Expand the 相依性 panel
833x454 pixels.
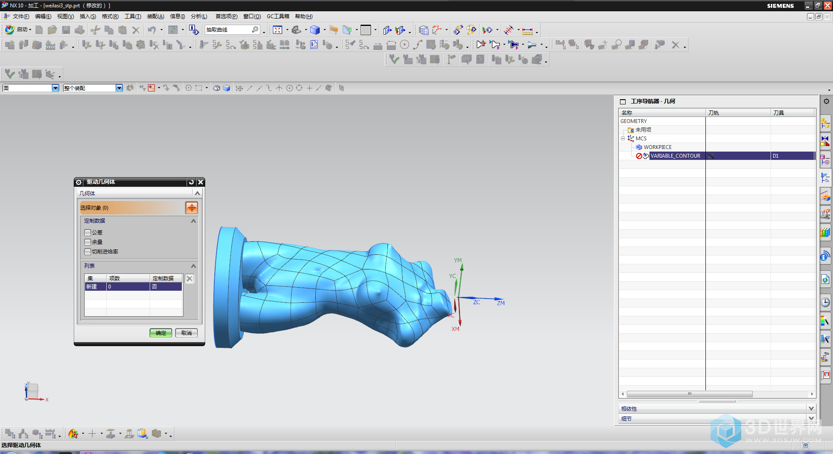click(811, 409)
